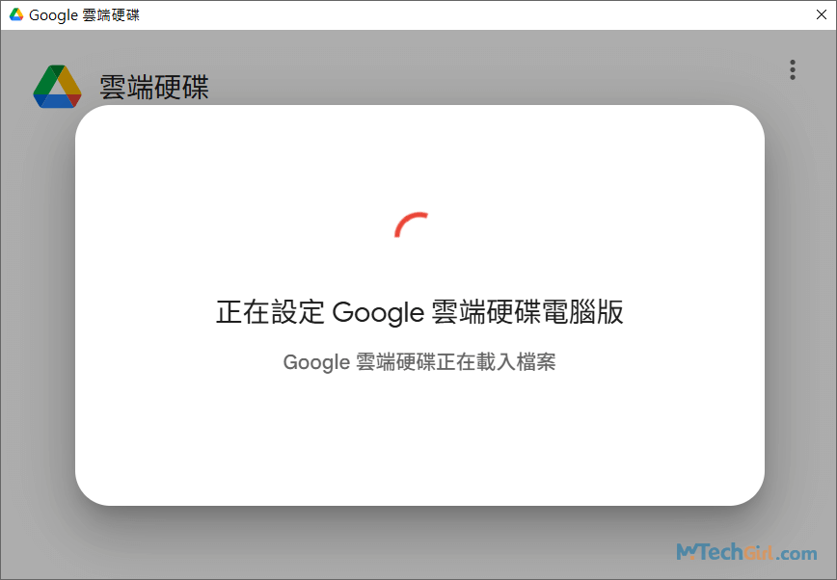The height and width of the screenshot is (580, 837).
Task: Click the white setup dialog card
Action: [418, 443]
